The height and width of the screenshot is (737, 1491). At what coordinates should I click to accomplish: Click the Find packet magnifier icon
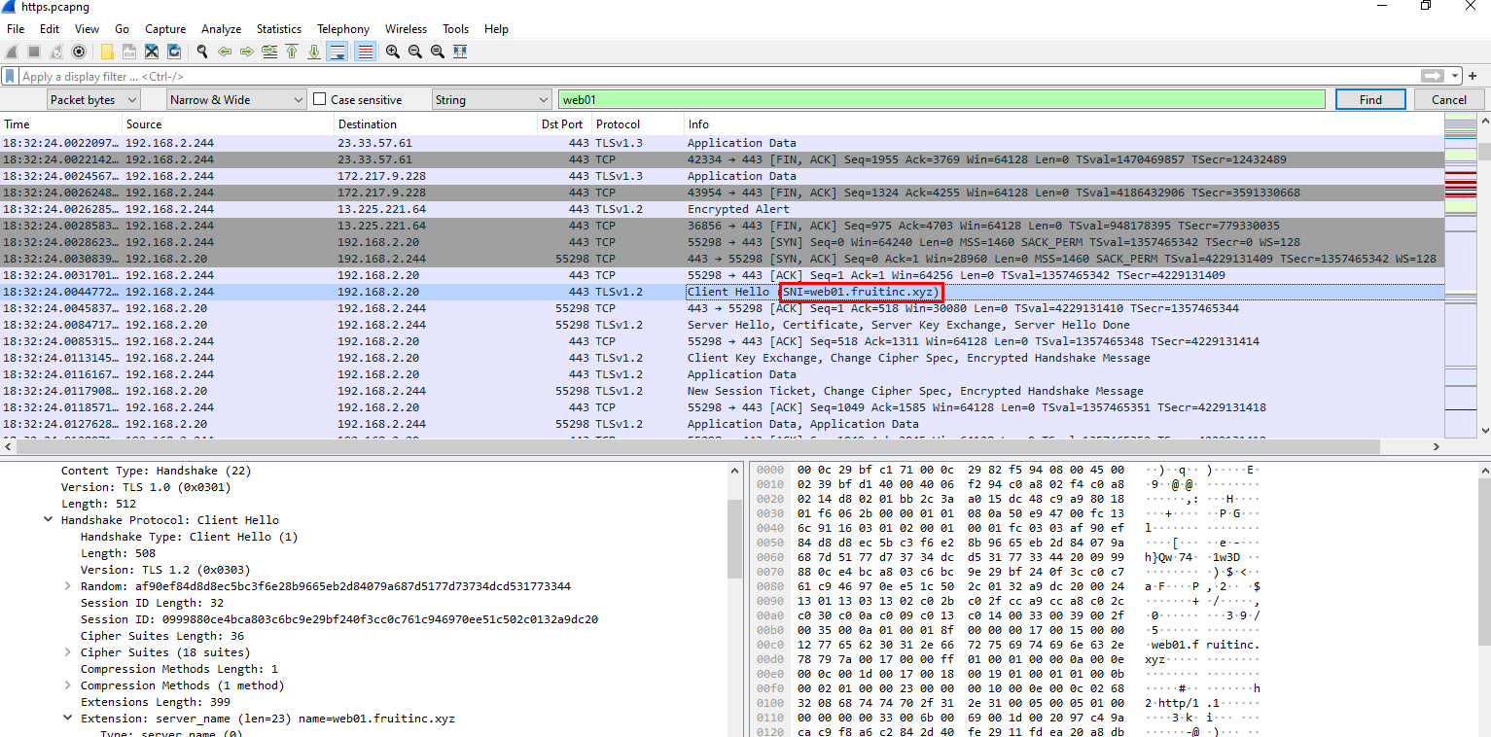201,52
